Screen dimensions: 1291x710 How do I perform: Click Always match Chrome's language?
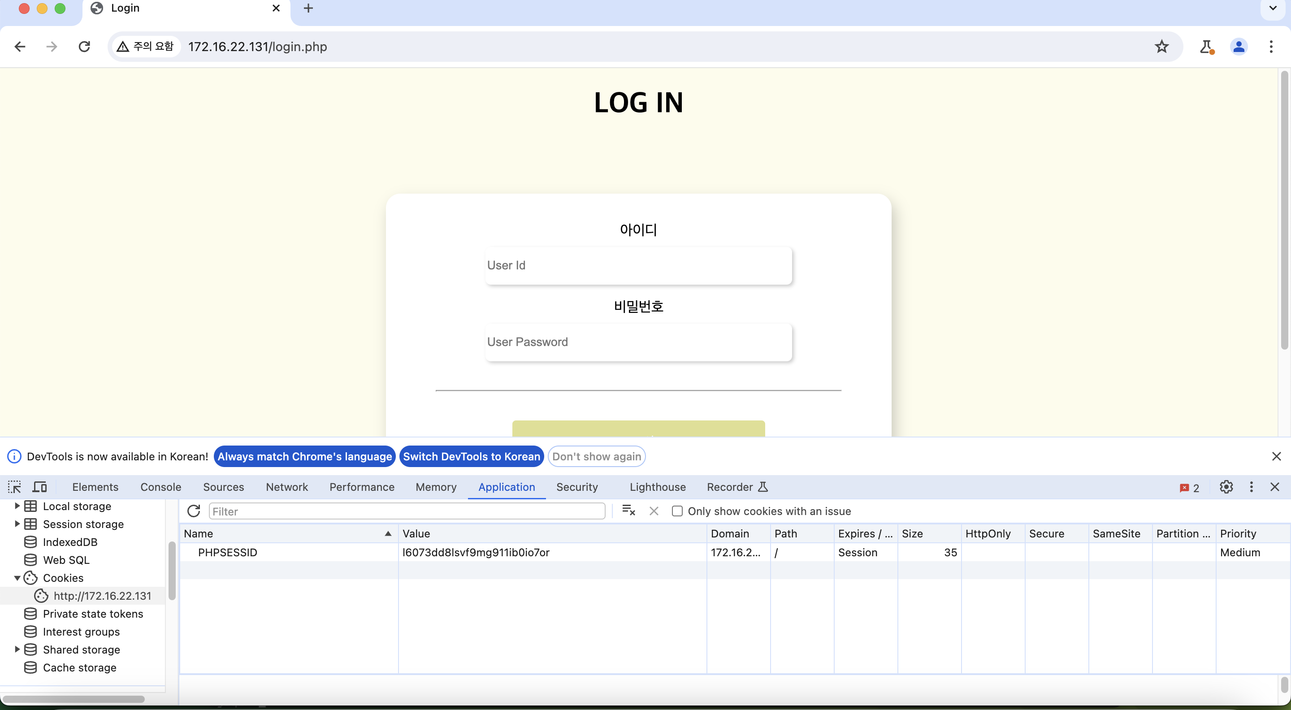[x=305, y=456]
